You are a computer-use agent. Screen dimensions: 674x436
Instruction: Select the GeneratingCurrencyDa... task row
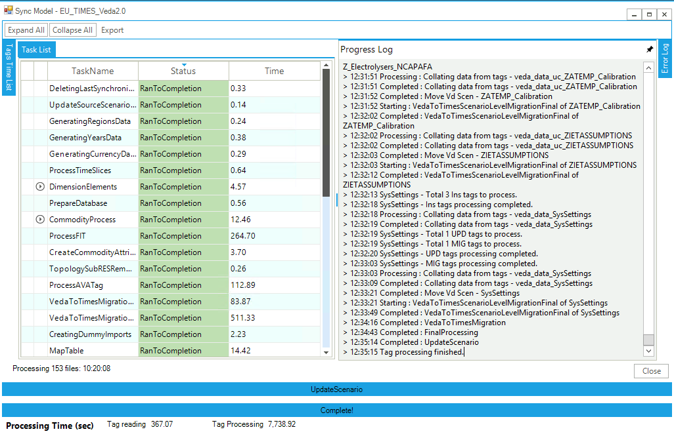point(171,153)
